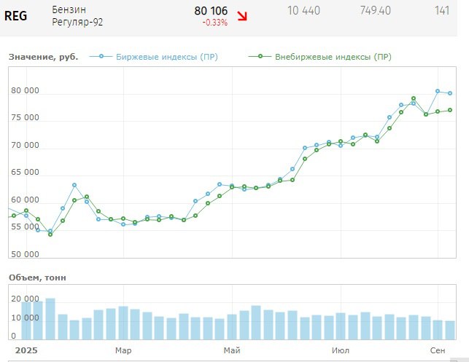Screen dimensions: 469x362
Task: Click the lowest green data point near 54 000
Action: 50,235
